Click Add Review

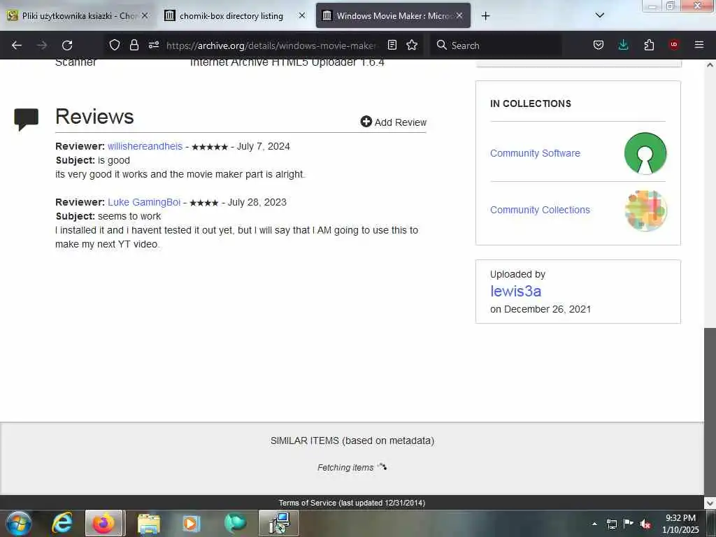[x=393, y=122]
